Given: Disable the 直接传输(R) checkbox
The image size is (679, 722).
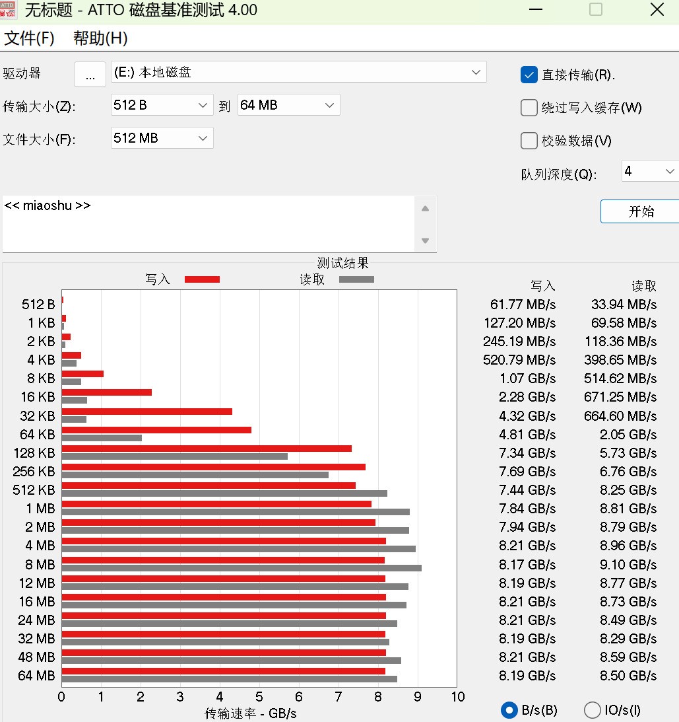Looking at the screenshot, I should (529, 75).
